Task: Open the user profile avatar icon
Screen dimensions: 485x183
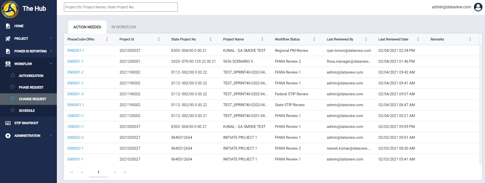Action: pyautogui.click(x=478, y=7)
